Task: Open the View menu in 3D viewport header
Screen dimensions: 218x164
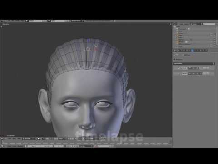Action: pyautogui.click(x=9, y=138)
